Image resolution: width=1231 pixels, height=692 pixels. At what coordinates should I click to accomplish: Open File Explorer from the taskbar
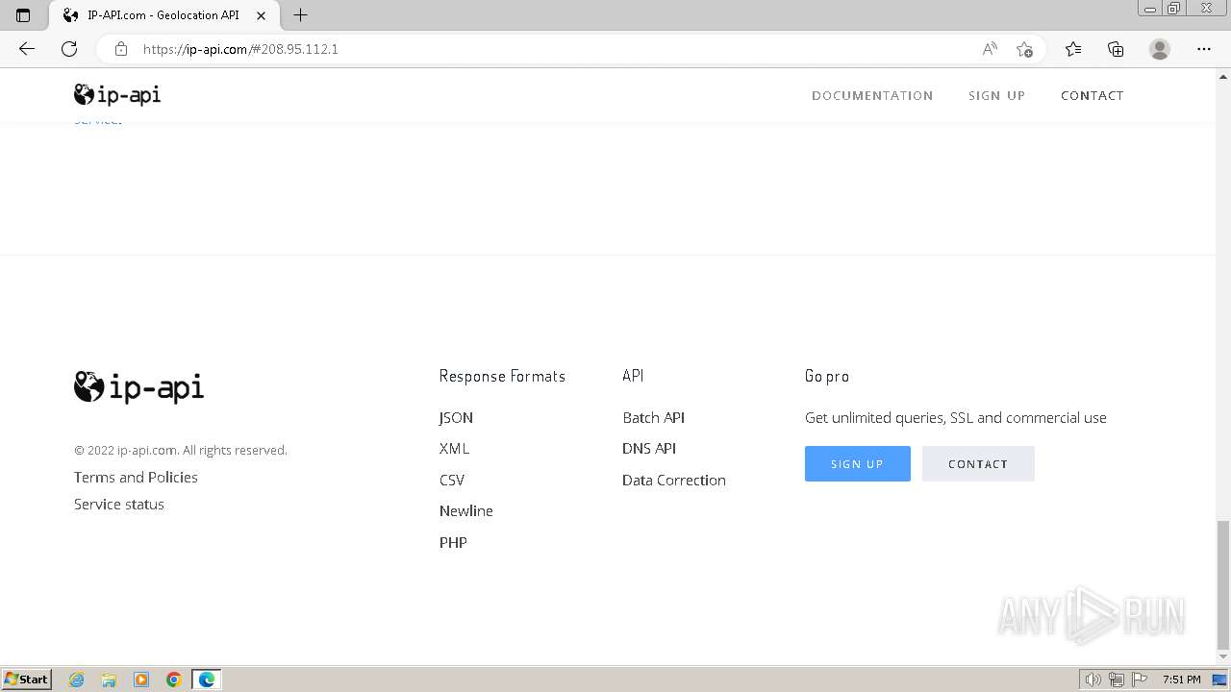(x=109, y=680)
